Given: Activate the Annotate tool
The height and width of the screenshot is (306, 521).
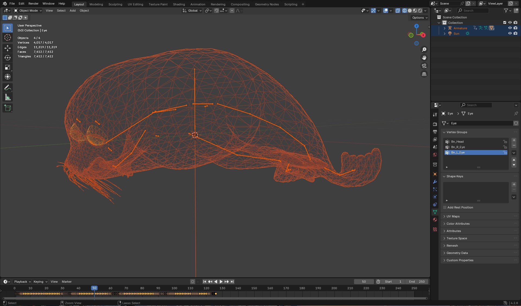Looking at the screenshot, I should tap(8, 87).
